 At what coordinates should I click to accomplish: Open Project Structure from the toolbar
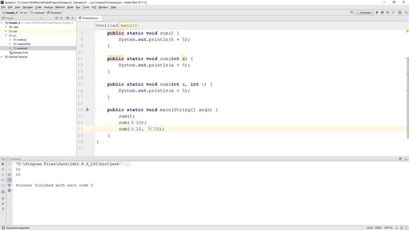[x=400, y=13]
